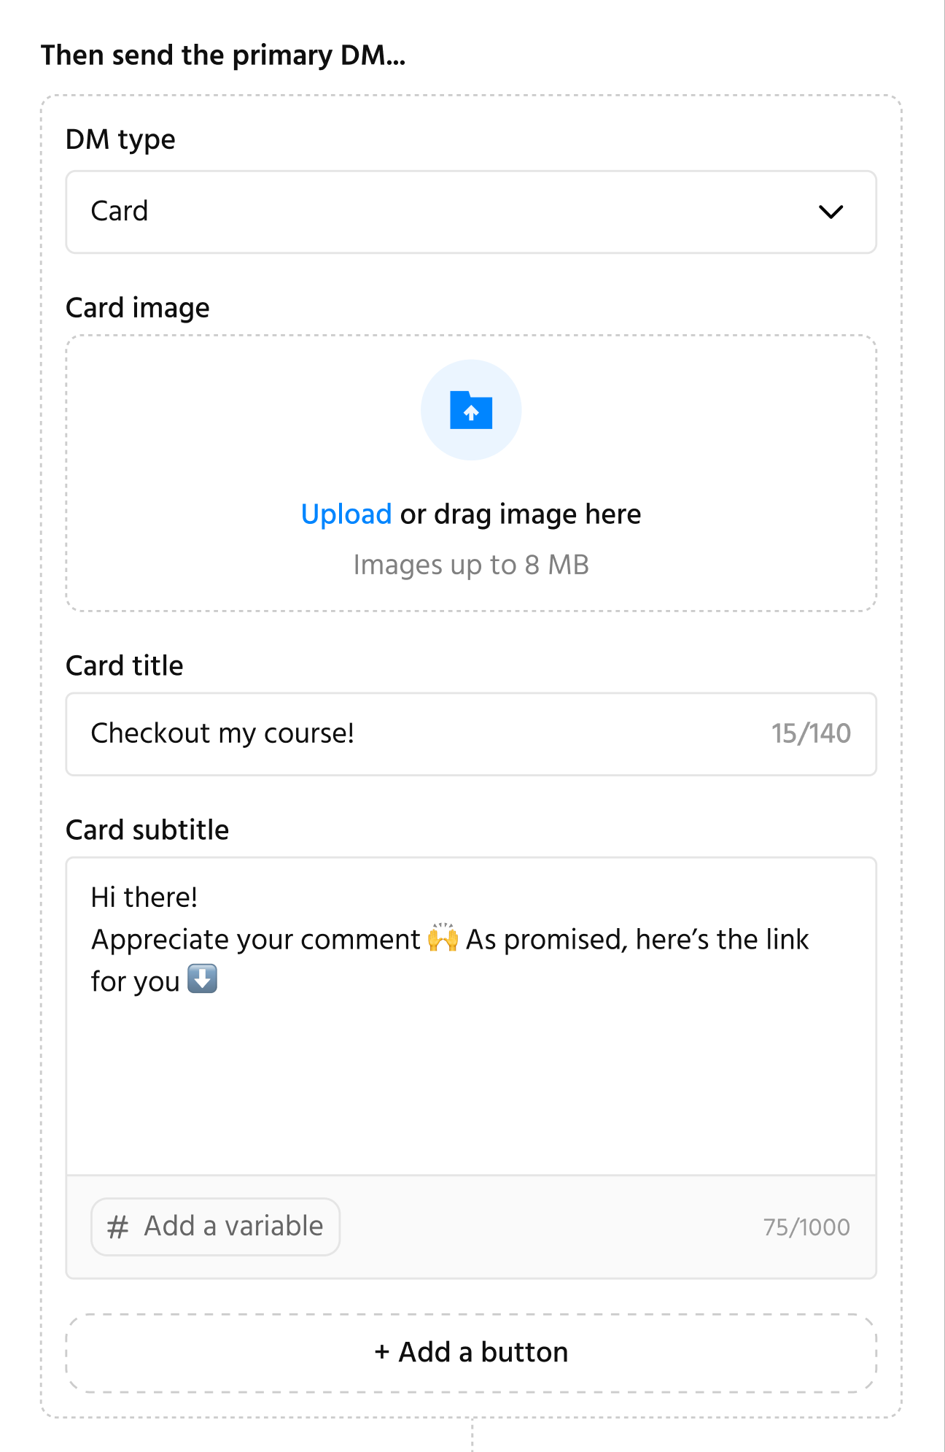
Task: Click the 'Hi there!' line in subtitle box
Action: click(144, 897)
